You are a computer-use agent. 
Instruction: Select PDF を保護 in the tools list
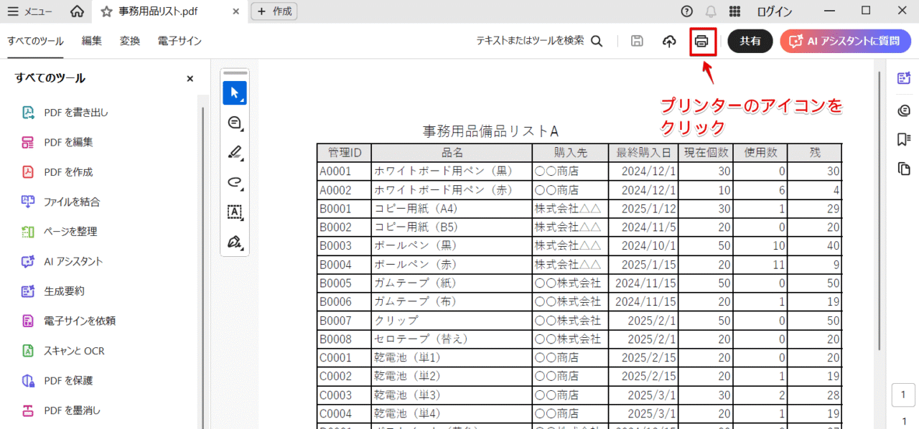pyautogui.click(x=68, y=381)
